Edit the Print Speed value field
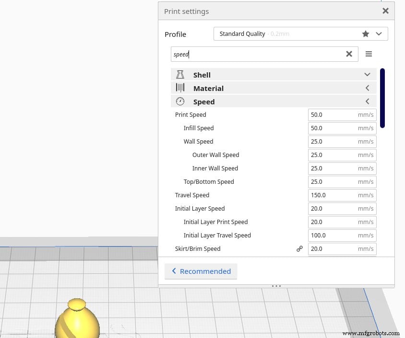 click(336, 114)
